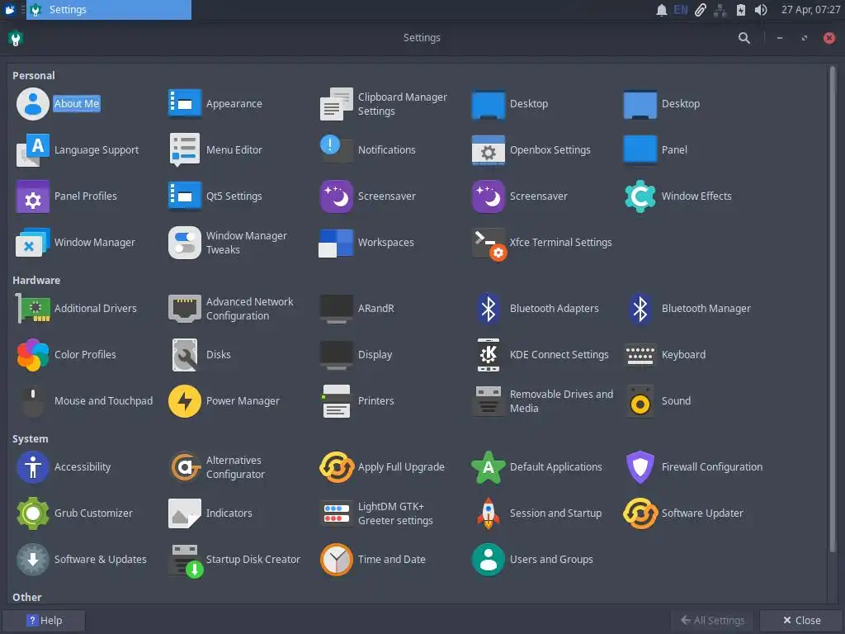Open About Me settings

tap(59, 103)
